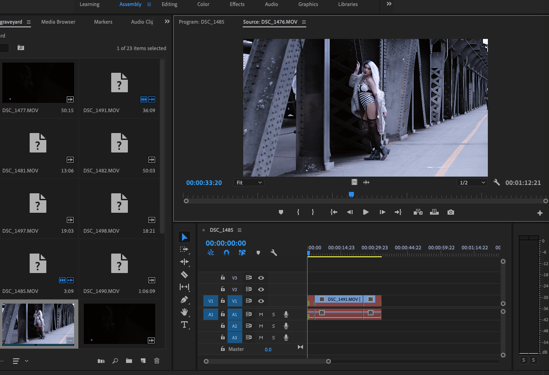The width and height of the screenshot is (549, 375).
Task: Delete selected item with trash icon
Action: 157,361
